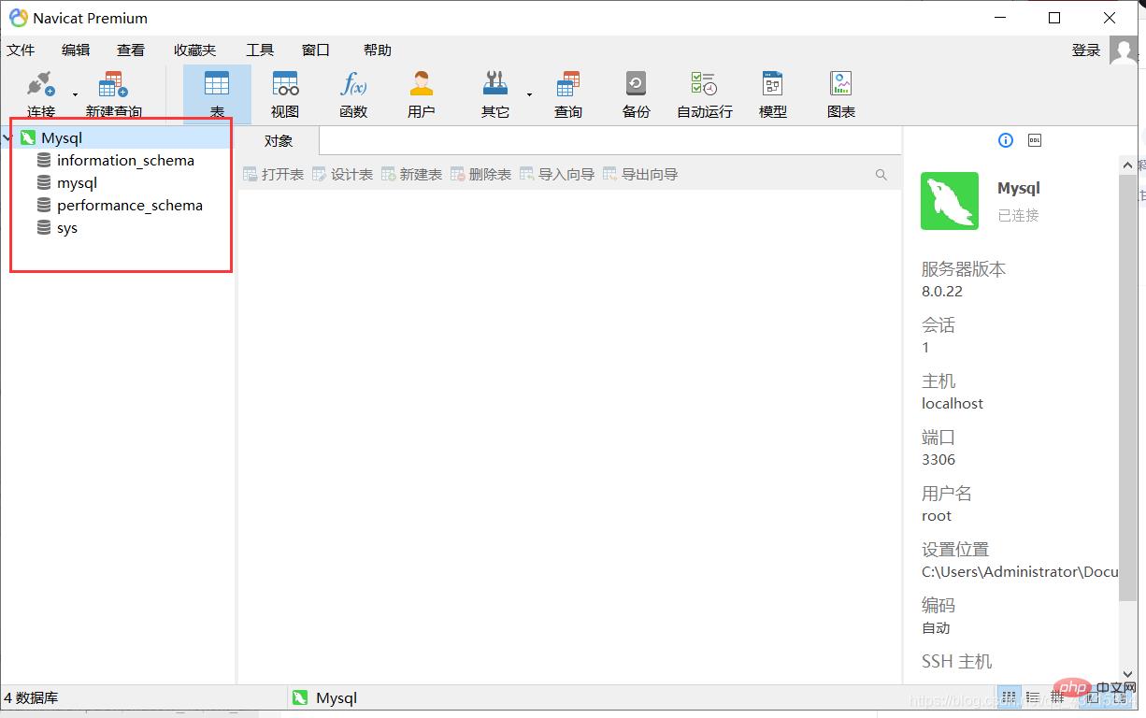Click the Login (登录) button
The height and width of the screenshot is (718, 1146).
pyautogui.click(x=1085, y=50)
